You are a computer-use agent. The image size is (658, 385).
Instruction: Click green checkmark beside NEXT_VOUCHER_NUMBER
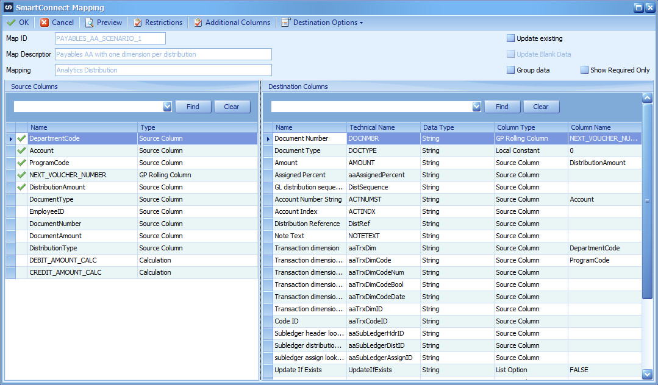[22, 175]
